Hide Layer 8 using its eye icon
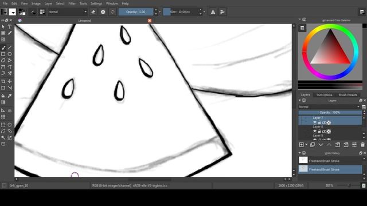This screenshot has width=367, height=206. point(315,132)
